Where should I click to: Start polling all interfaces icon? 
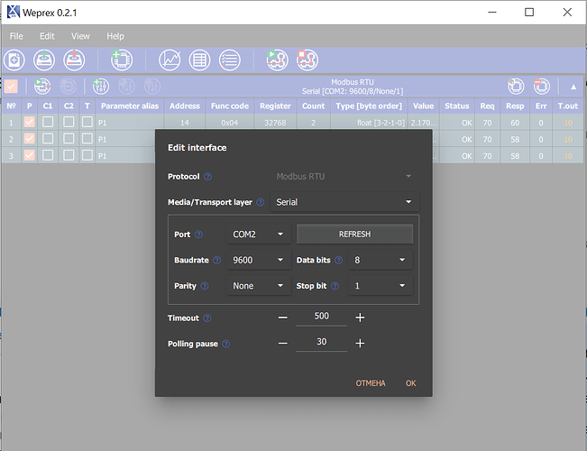tap(277, 60)
